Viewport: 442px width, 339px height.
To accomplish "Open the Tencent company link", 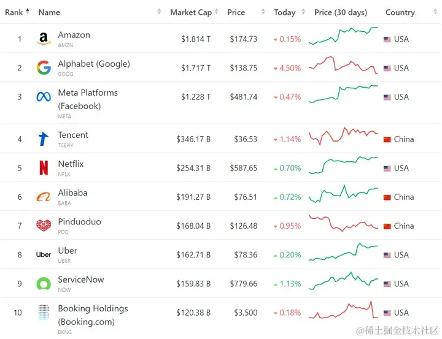I will click(73, 135).
